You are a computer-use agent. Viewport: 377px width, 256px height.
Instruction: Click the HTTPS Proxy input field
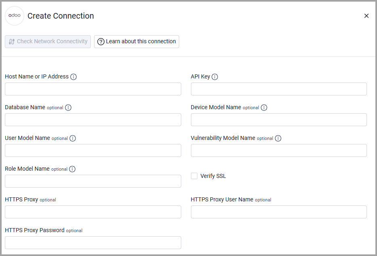point(93,212)
